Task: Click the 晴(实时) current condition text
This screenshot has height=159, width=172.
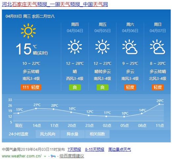Action: 40,53
